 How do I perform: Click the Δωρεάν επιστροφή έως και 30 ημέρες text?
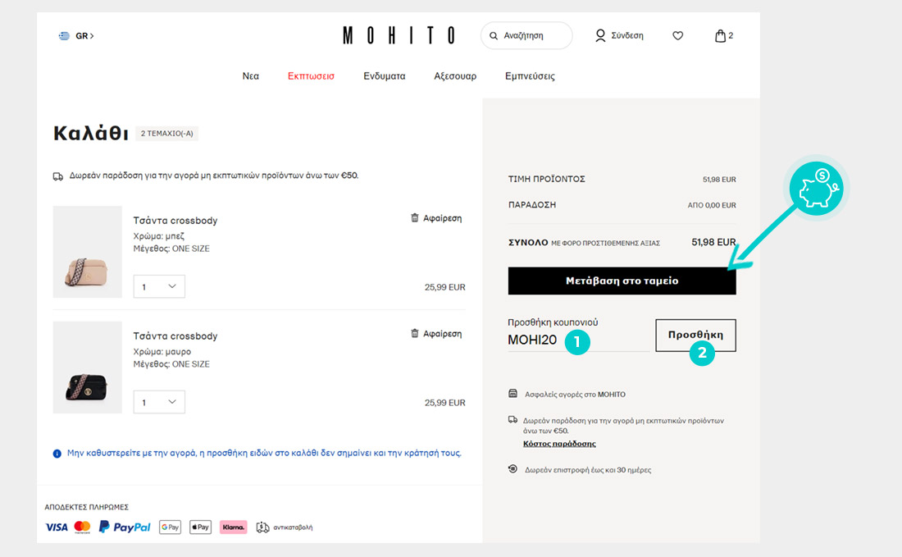pyautogui.click(x=588, y=470)
